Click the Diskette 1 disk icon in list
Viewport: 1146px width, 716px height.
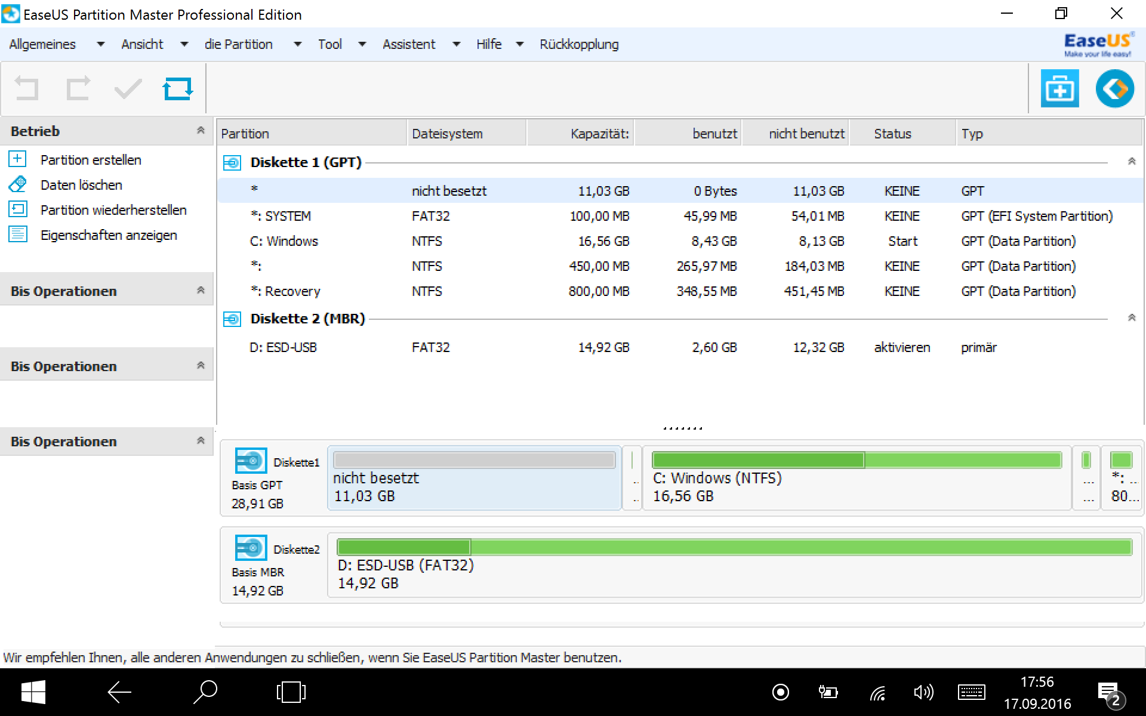232,162
